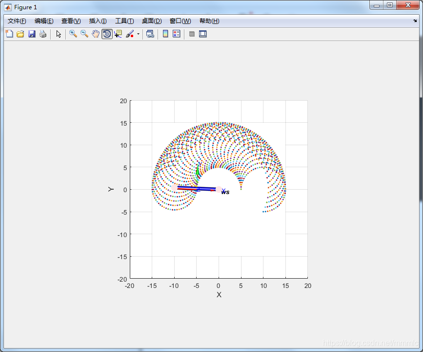Print the figure using the printer icon
423x352 pixels.
pos(43,34)
